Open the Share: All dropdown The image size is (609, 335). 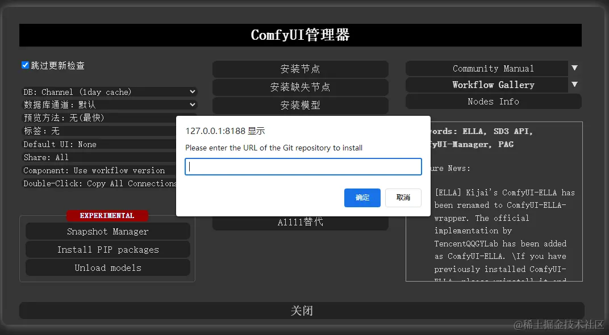[99, 157]
